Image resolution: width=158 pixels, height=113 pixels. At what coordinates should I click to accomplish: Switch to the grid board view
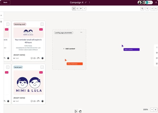pos(74,9)
